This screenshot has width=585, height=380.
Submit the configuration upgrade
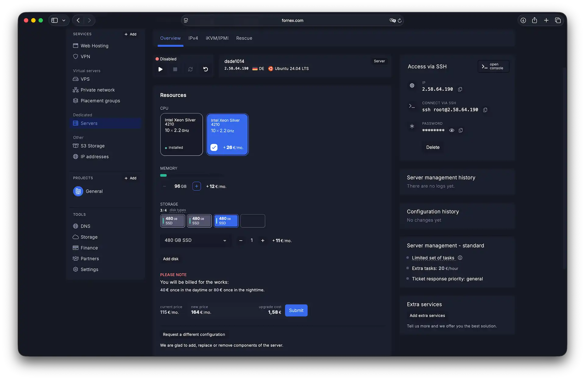tap(296, 310)
